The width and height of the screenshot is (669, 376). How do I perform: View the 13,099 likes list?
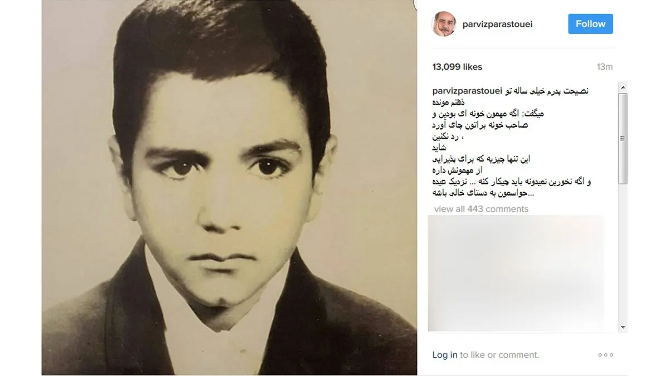(457, 67)
